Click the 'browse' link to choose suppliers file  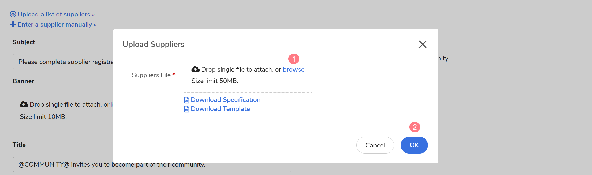(293, 69)
